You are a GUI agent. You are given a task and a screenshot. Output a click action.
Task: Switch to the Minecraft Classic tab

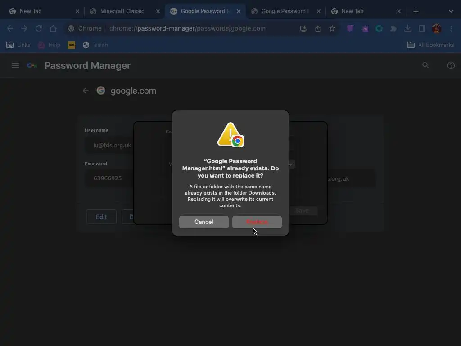(x=122, y=11)
